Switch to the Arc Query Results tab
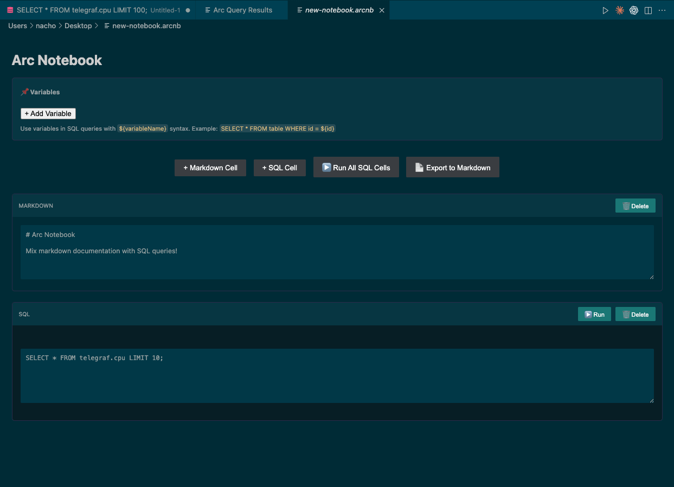 242,10
